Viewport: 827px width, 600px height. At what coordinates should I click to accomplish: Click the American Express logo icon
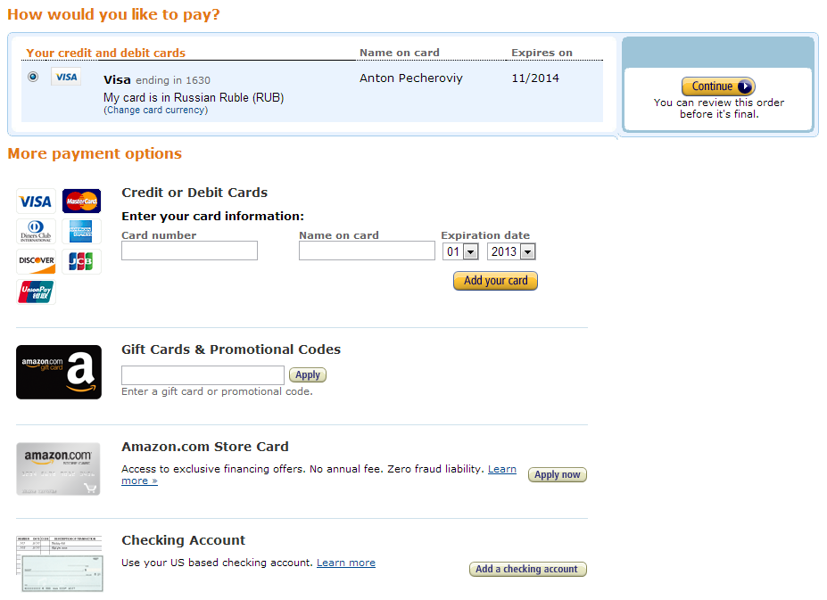tap(81, 231)
